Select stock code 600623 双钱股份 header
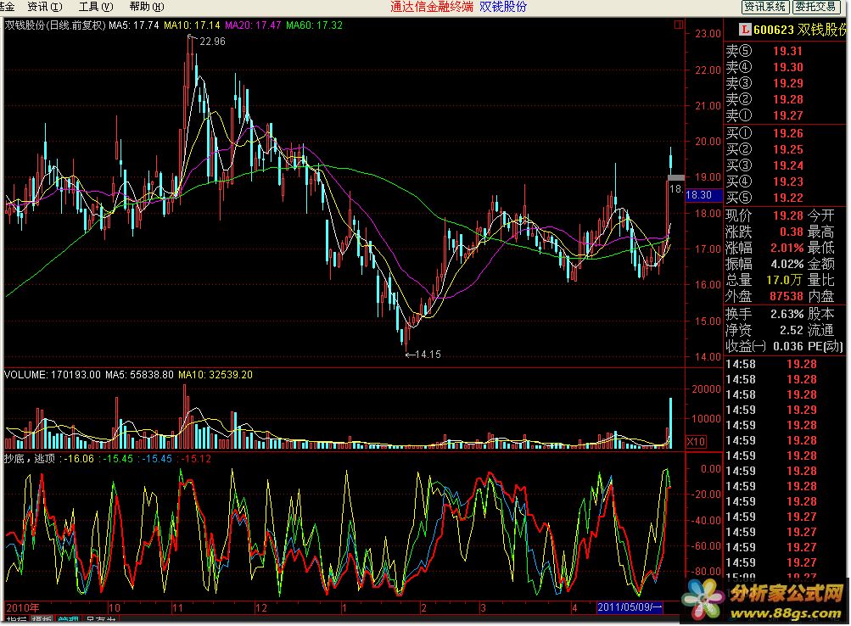The height and width of the screenshot is (626, 851). (799, 30)
